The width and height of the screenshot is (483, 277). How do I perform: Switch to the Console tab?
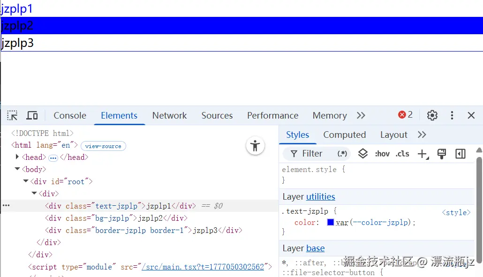tap(70, 115)
